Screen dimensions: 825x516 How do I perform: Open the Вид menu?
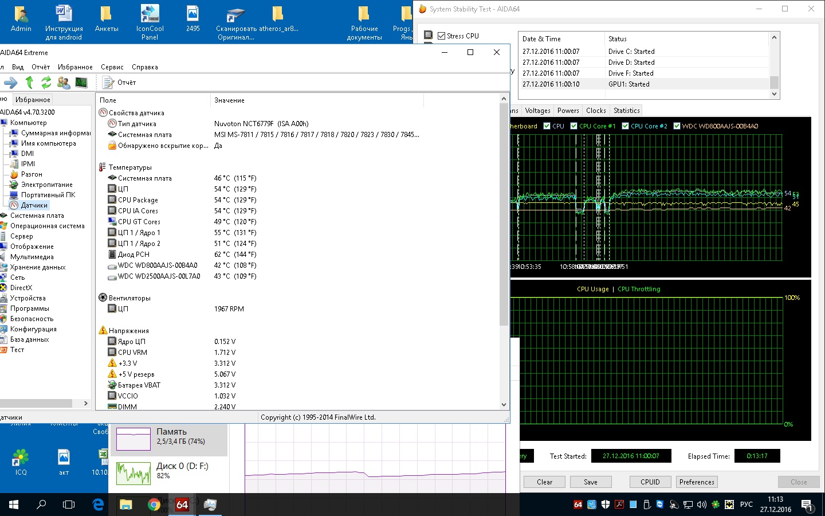[x=18, y=67]
